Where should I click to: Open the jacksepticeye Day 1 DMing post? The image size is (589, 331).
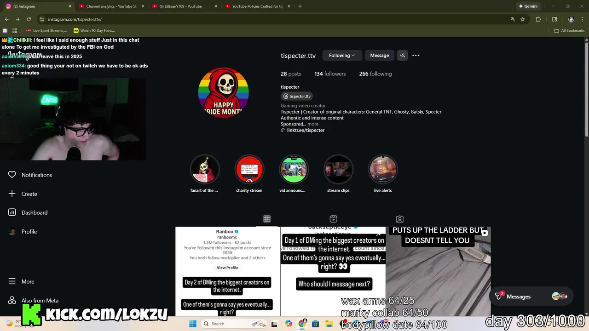click(333, 271)
